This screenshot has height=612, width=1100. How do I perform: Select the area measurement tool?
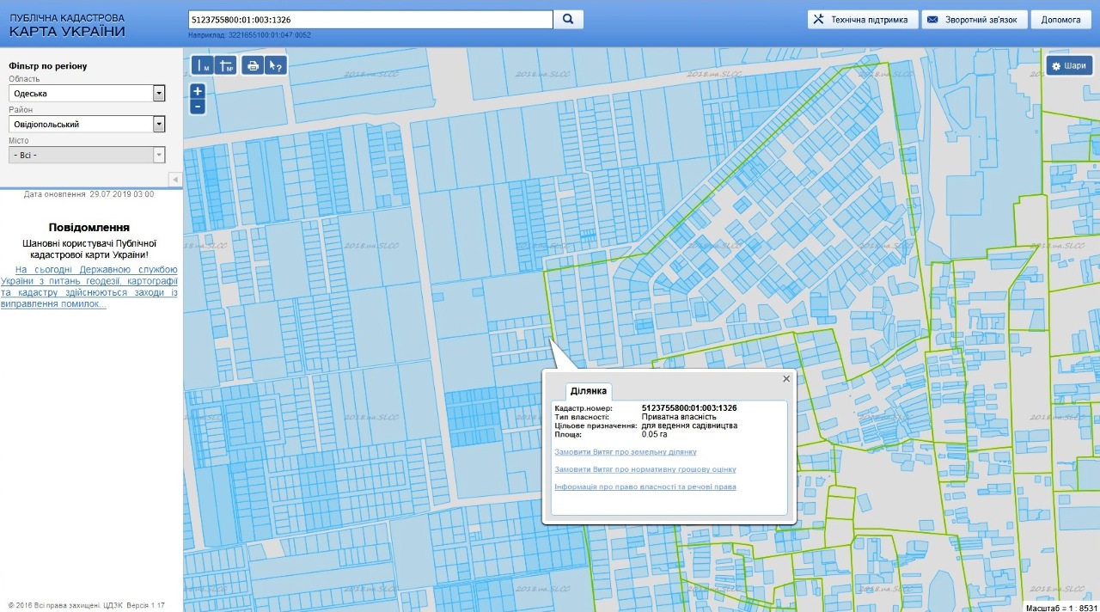(226, 65)
